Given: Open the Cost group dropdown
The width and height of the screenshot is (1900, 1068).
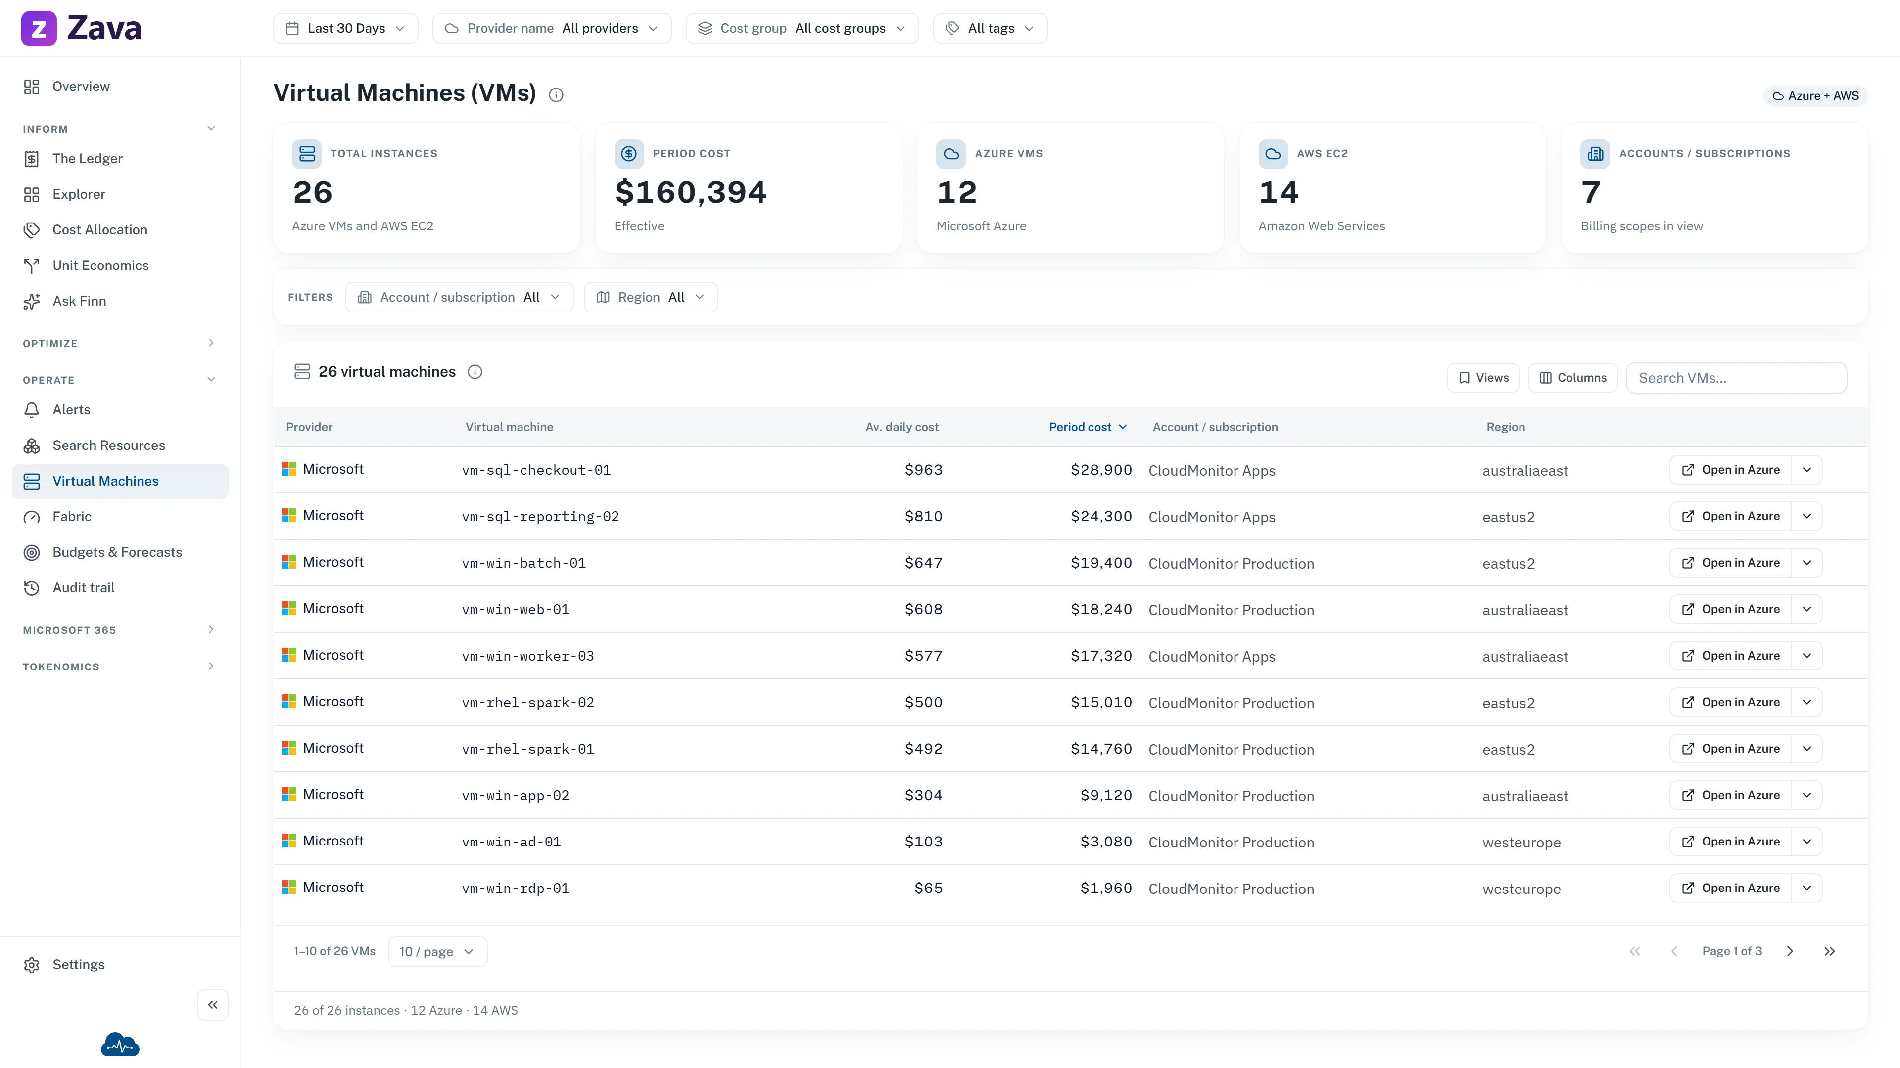Looking at the screenshot, I should pos(802,28).
